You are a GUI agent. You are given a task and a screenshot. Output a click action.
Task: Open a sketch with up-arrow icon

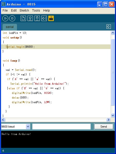point(30,18)
